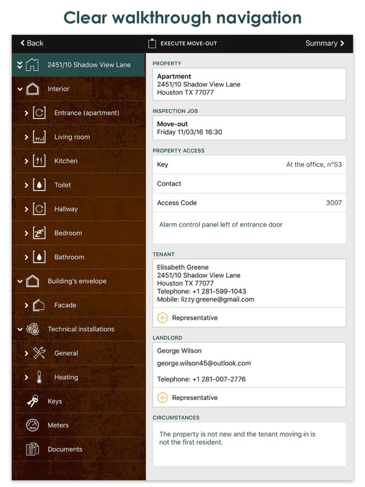
Task: Click the tenant Representative label
Action: [x=194, y=318]
